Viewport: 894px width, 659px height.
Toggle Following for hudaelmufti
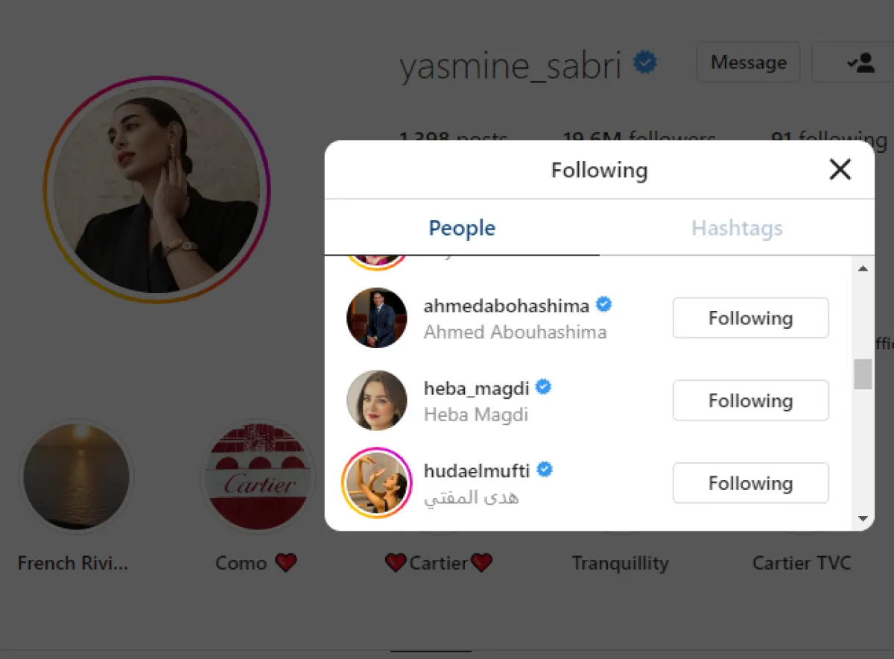(x=750, y=483)
